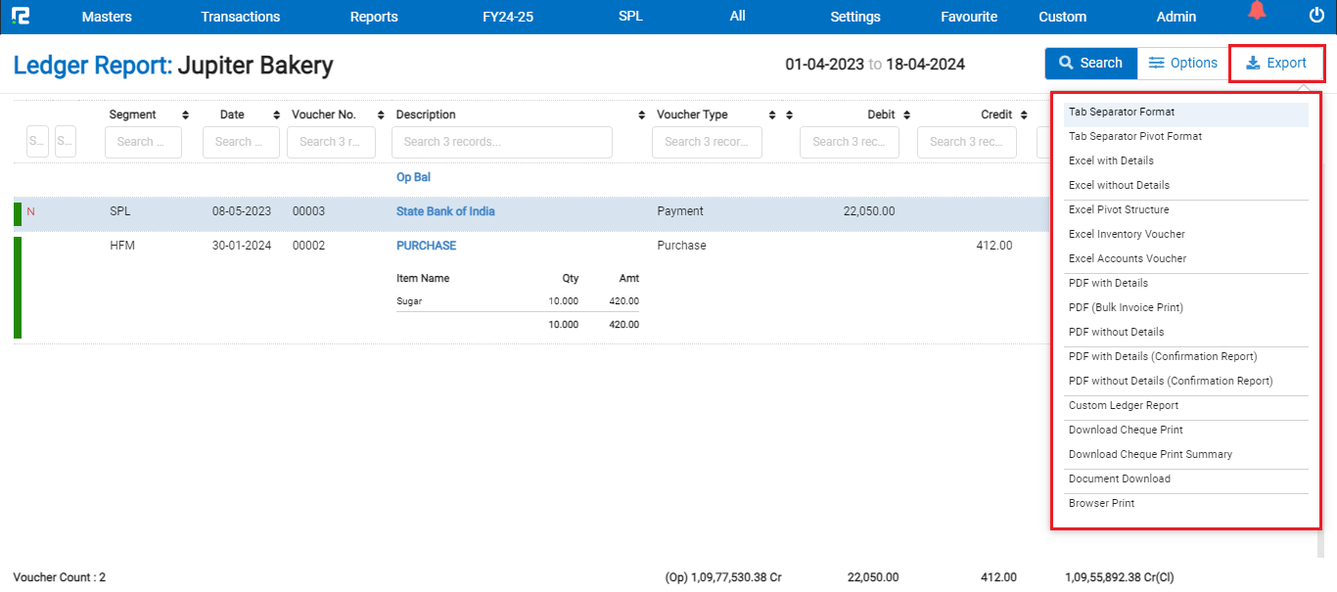This screenshot has height=592, width=1337.
Task: Open the Export dropdown button
Action: click(1276, 64)
